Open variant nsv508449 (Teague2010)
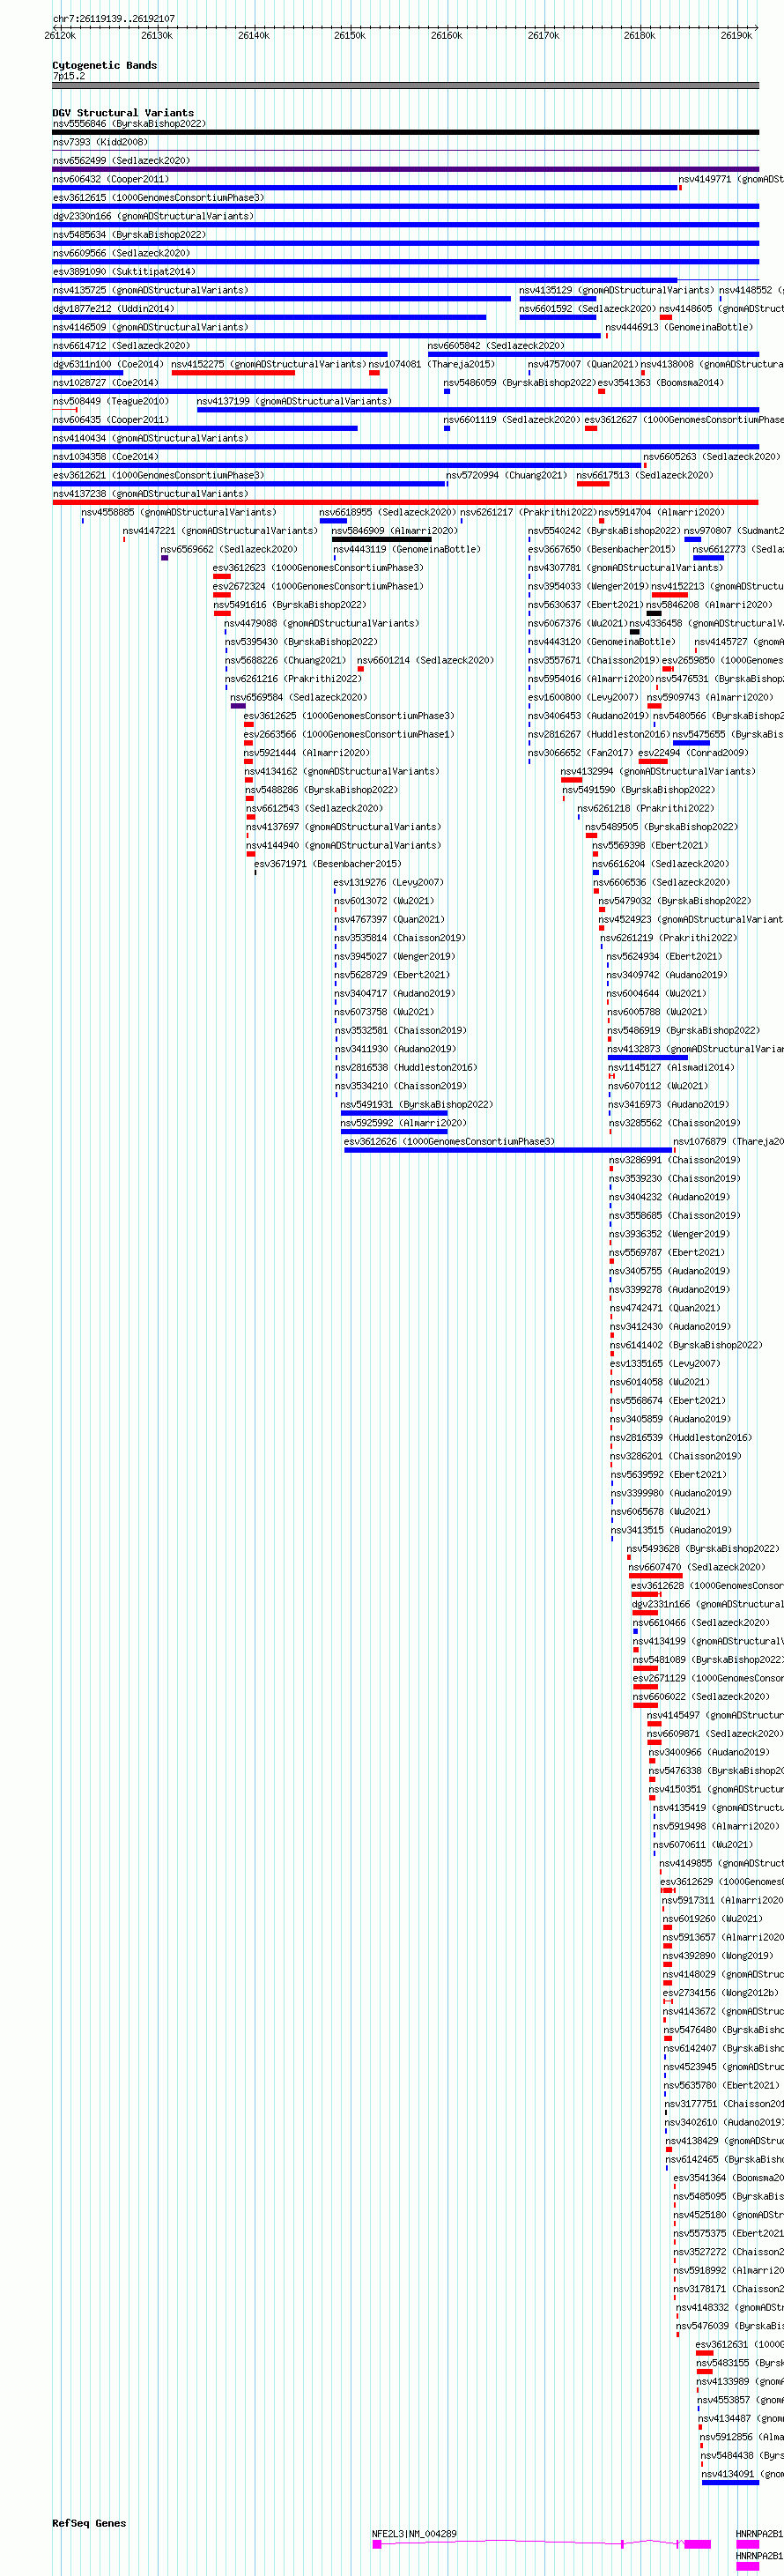The height and width of the screenshot is (2576, 784). click(111, 402)
